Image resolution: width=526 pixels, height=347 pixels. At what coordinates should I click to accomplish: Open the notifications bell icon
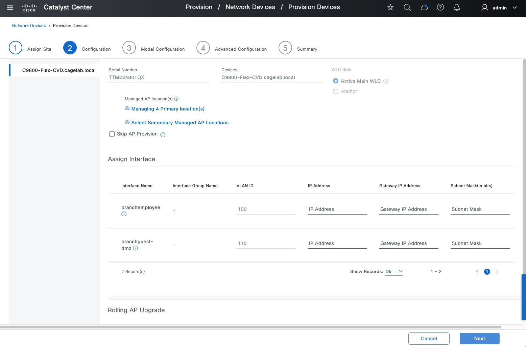click(457, 7)
